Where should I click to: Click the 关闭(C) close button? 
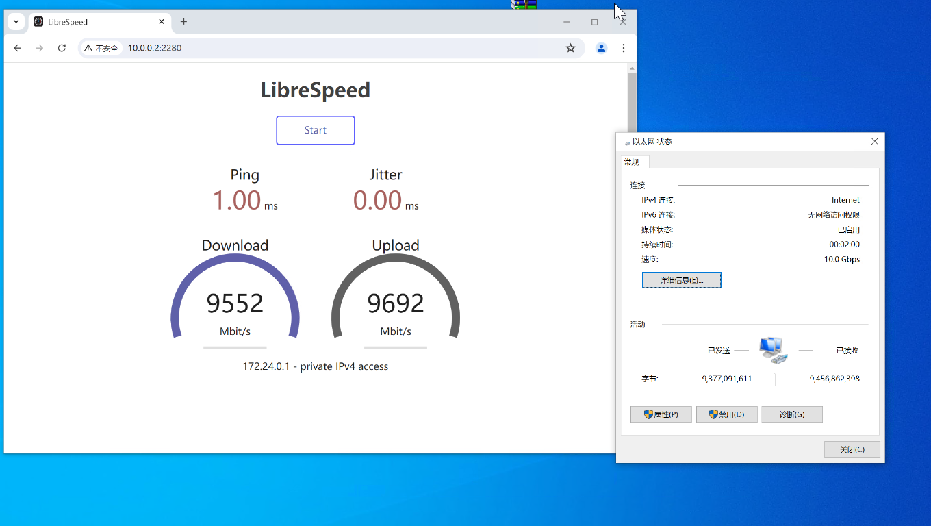pos(852,449)
